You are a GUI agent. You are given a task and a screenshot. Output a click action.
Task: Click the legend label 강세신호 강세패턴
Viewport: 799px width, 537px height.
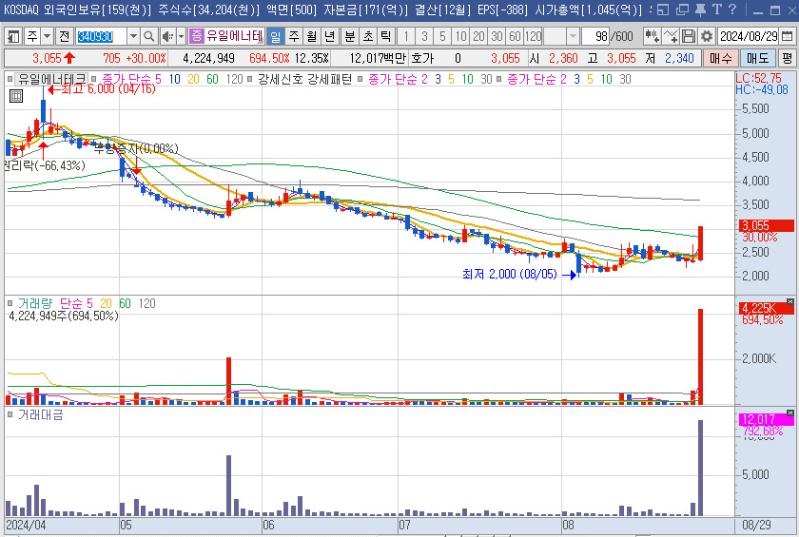(304, 79)
